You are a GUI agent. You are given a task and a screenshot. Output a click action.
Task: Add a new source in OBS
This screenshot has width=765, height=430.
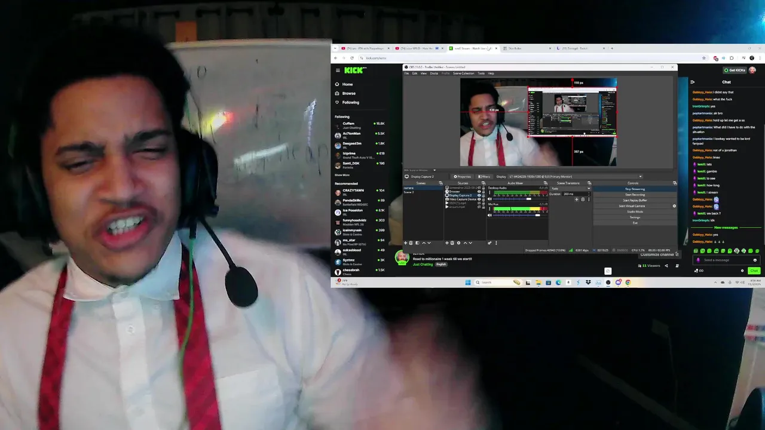[x=446, y=243]
